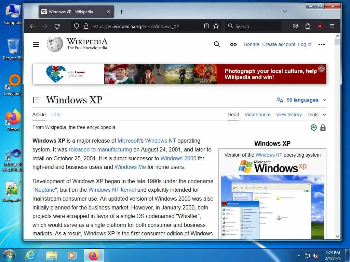The image size is (350, 262).
Task: Click the page scrollbar down arrow
Action: coord(337,236)
